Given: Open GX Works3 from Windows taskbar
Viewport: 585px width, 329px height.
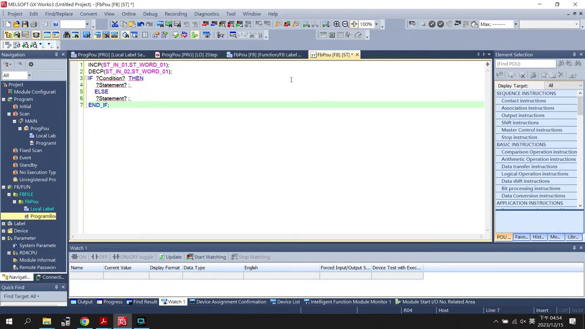Looking at the screenshot, I should (x=122, y=322).
